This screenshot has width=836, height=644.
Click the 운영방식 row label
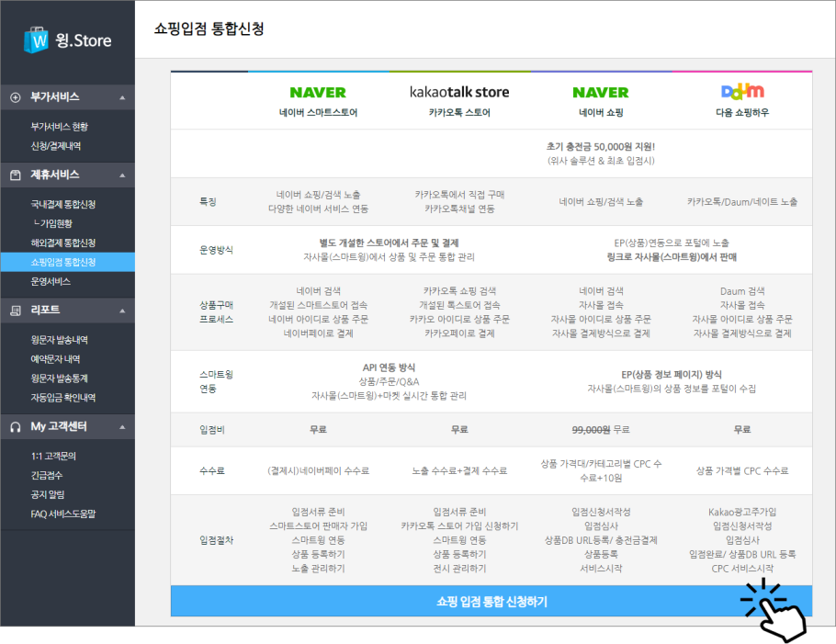click(x=216, y=250)
